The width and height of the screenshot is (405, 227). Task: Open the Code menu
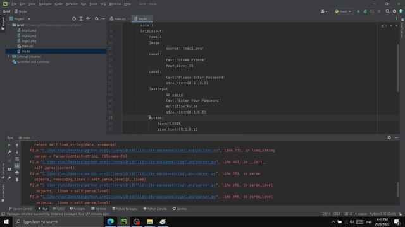pos(59,4)
